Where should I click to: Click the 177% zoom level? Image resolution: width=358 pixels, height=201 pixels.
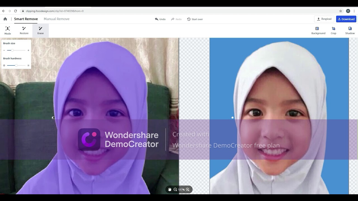click(182, 190)
